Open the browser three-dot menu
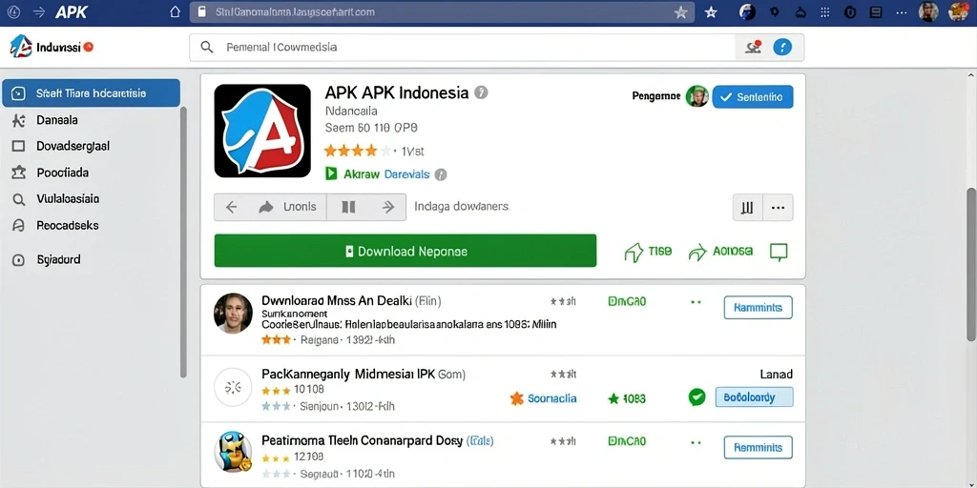This screenshot has width=977, height=488. click(x=902, y=11)
